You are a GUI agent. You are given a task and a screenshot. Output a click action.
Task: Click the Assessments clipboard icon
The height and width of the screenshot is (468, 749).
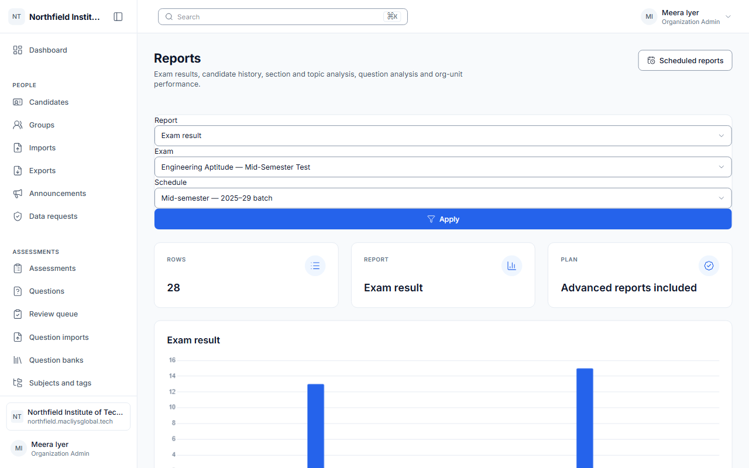pos(18,269)
